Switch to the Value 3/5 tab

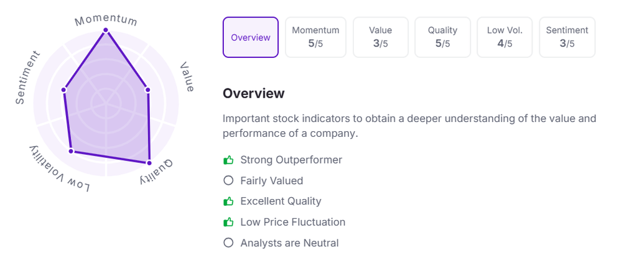381,37
